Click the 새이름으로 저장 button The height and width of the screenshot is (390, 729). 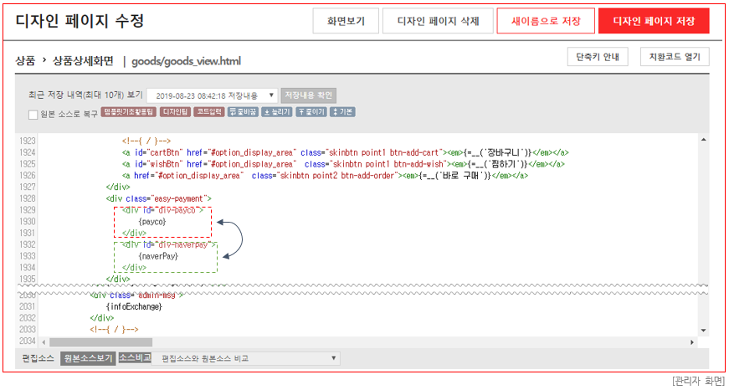(546, 21)
